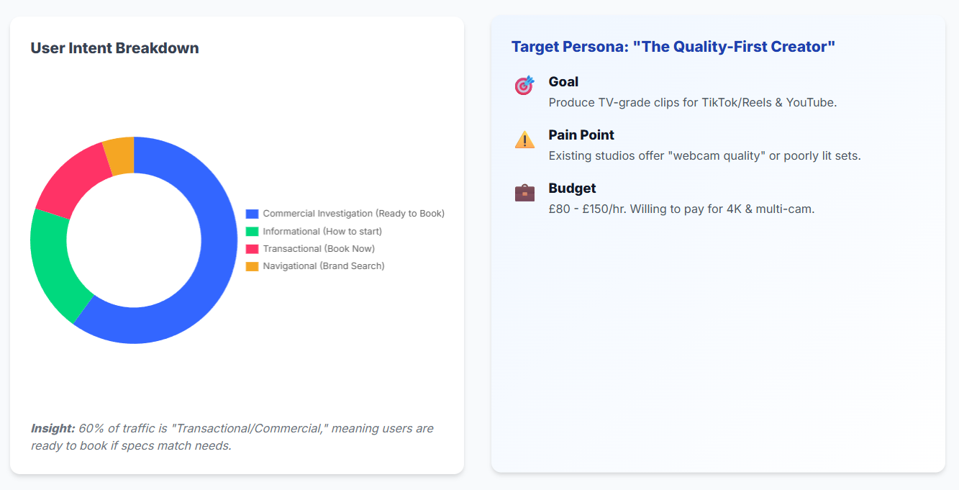Toggle Navigational (Brand Search) legend entry
This screenshot has width=959, height=490.
[x=315, y=266]
